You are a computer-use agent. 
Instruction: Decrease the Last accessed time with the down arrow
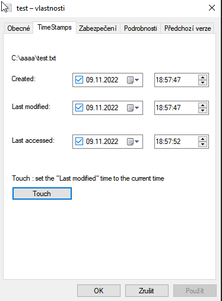(x=202, y=145)
